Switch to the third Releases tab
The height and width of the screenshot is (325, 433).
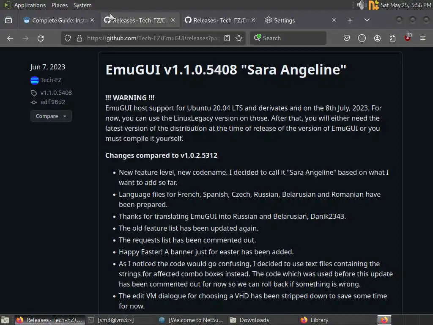click(x=220, y=20)
